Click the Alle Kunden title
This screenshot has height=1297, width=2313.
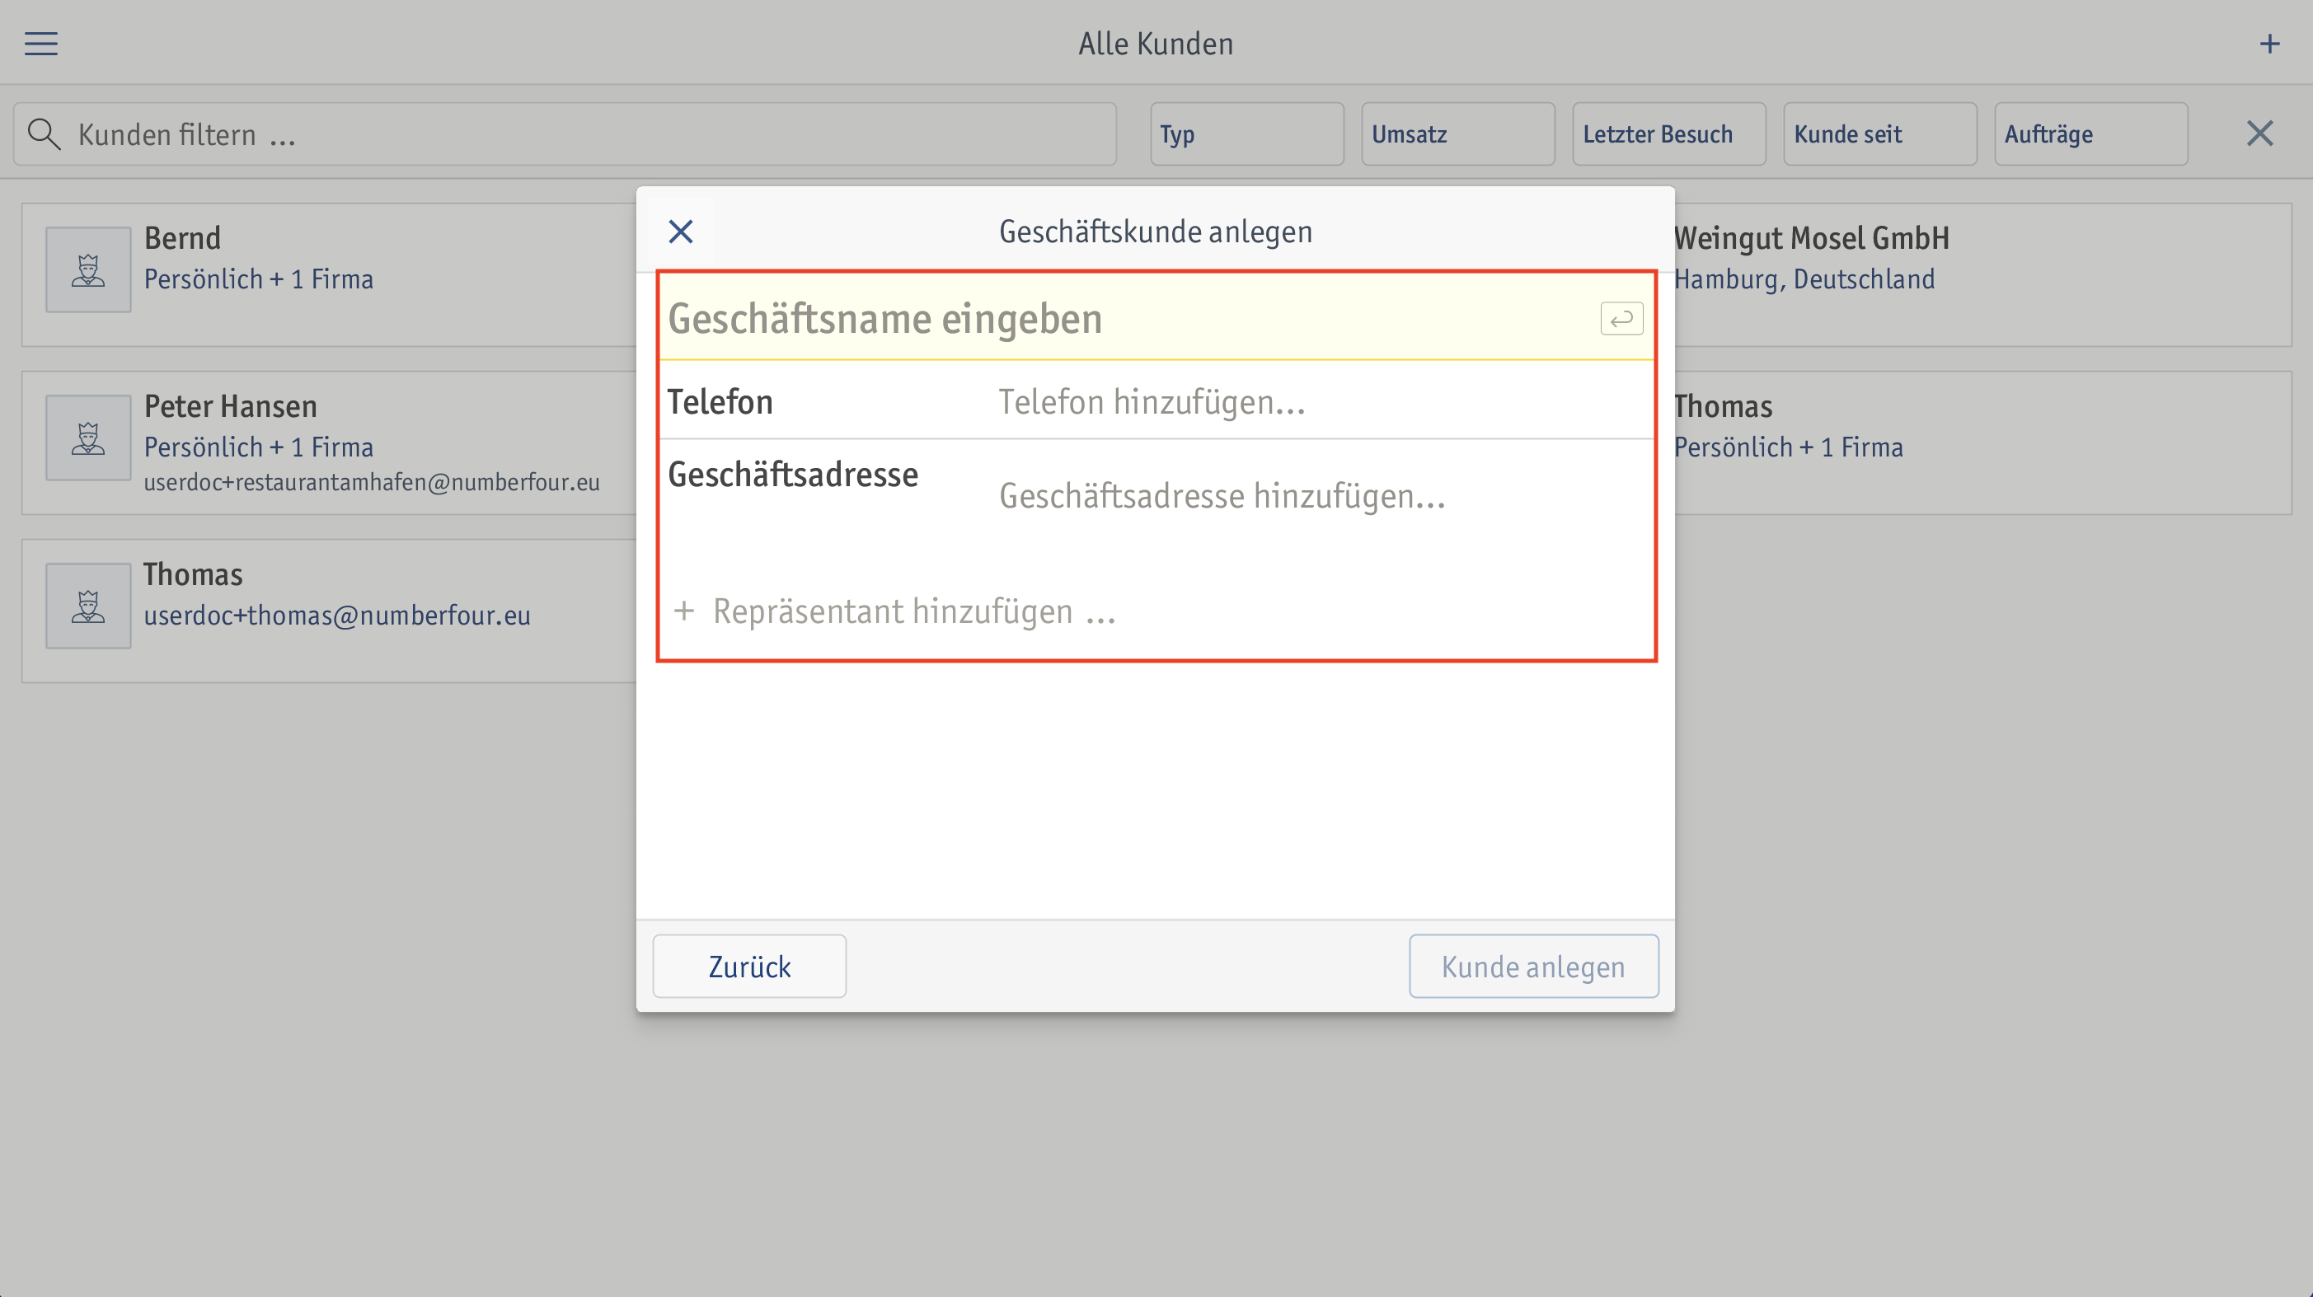[1156, 43]
